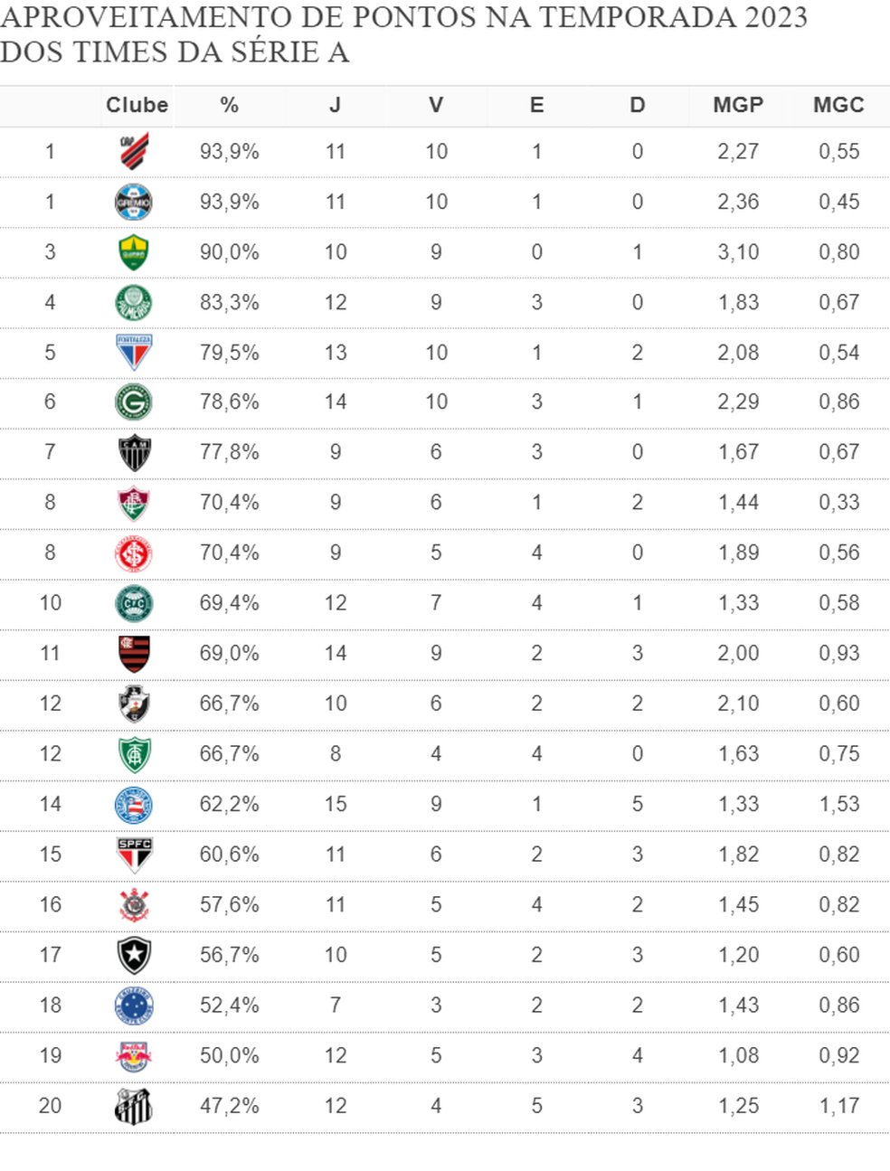Click the Clube column header
890x1171 pixels.
click(x=137, y=106)
